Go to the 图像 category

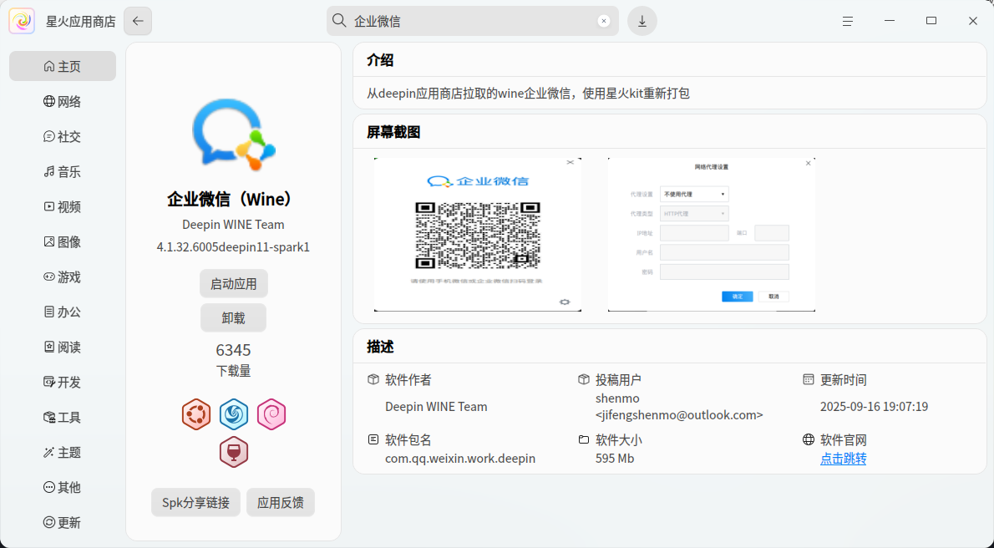(x=62, y=241)
